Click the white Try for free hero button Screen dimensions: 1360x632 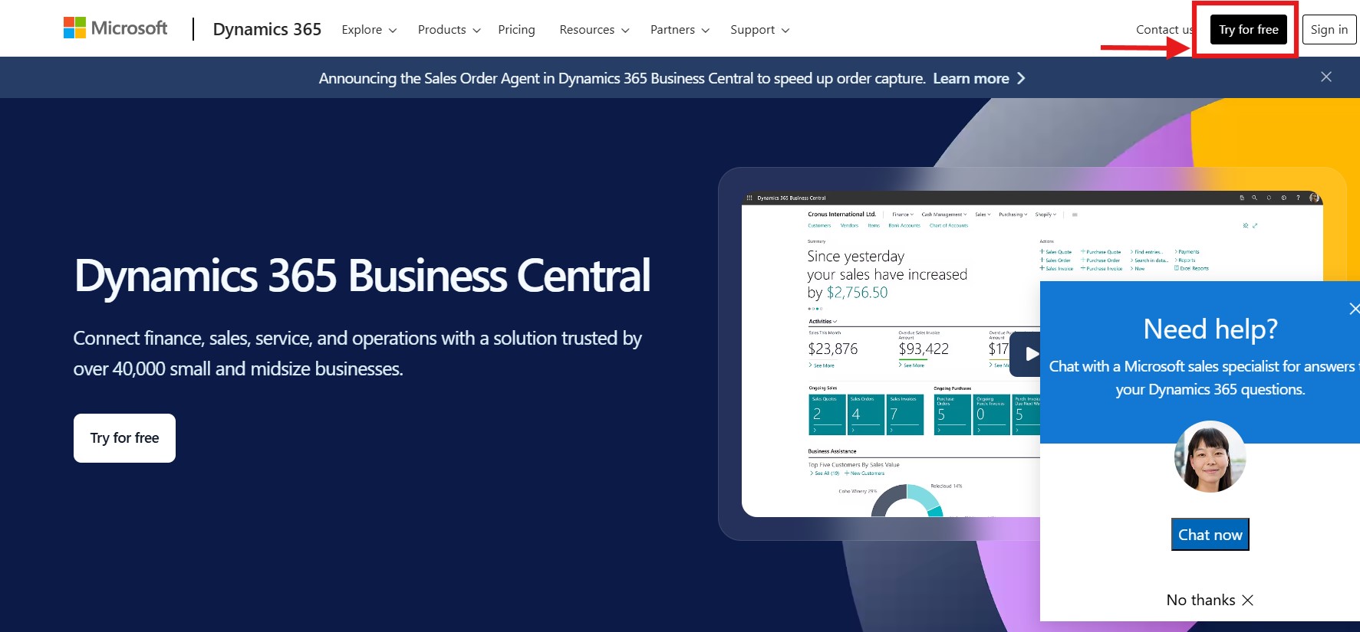click(124, 438)
